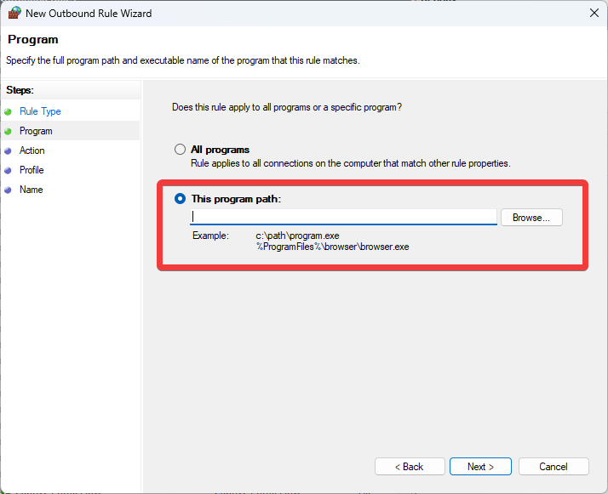Open the Profile step
This screenshot has width=608, height=494.
32,170
